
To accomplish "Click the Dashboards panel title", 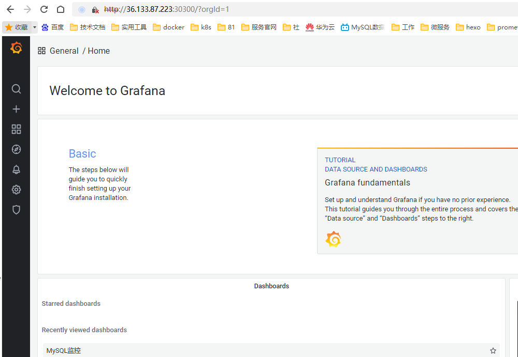I will click(x=271, y=286).
